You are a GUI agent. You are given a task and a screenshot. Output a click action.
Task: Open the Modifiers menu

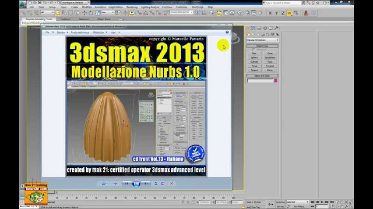[x=87, y=7]
